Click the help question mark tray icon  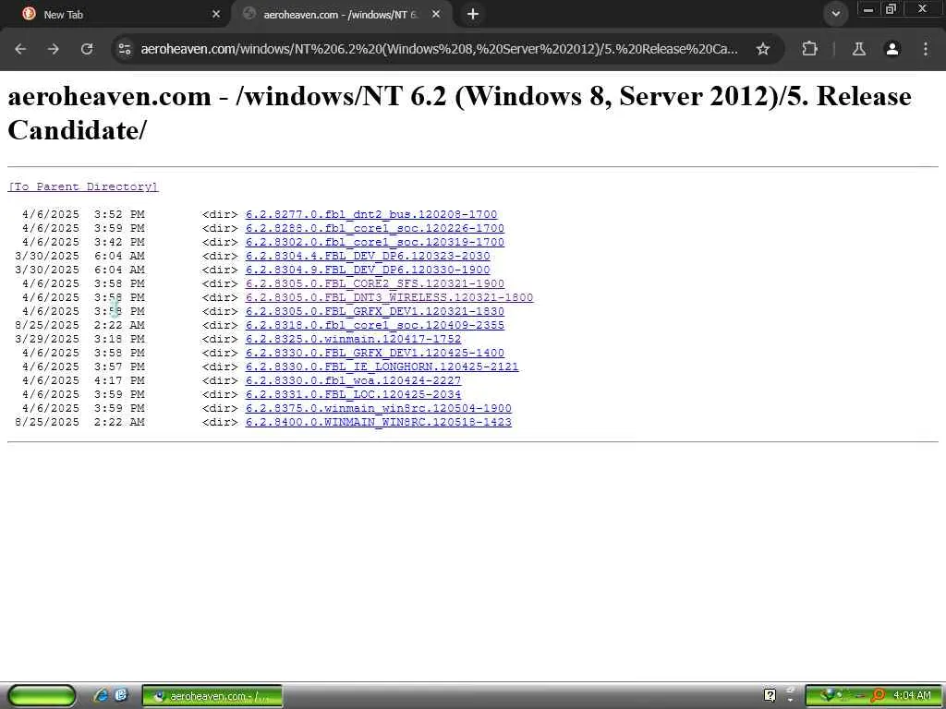(770, 696)
